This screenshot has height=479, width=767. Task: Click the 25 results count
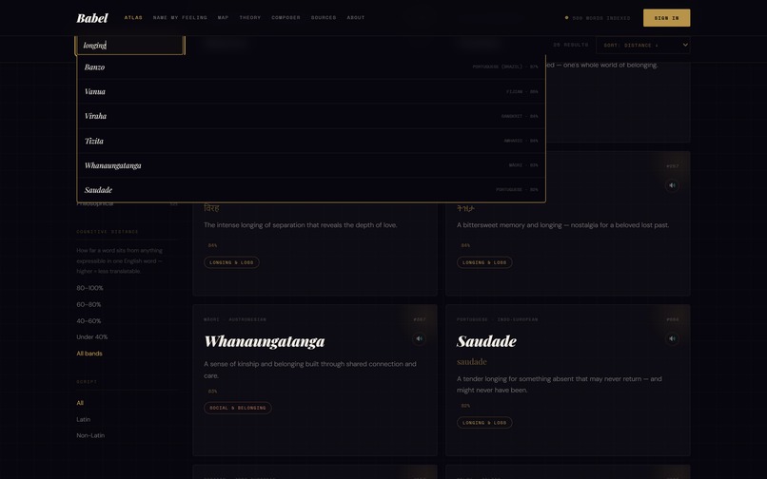coord(570,45)
